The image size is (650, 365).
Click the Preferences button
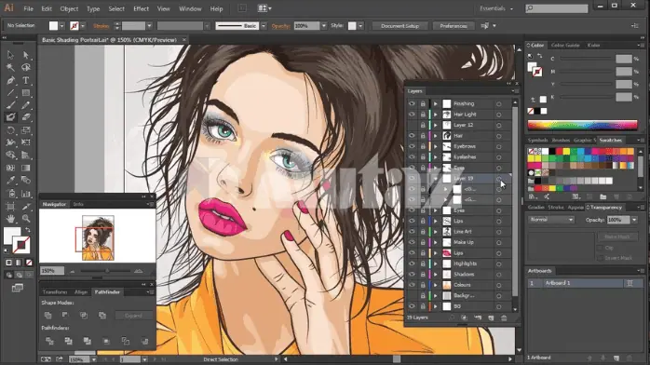tap(454, 26)
